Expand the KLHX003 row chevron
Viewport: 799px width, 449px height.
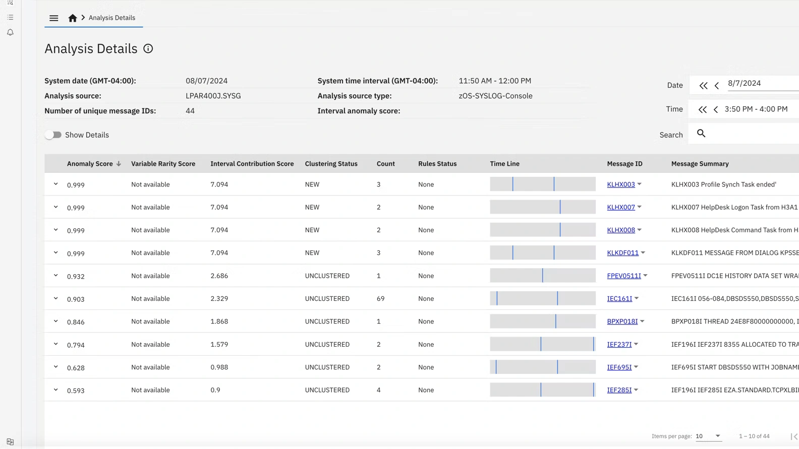(56, 184)
